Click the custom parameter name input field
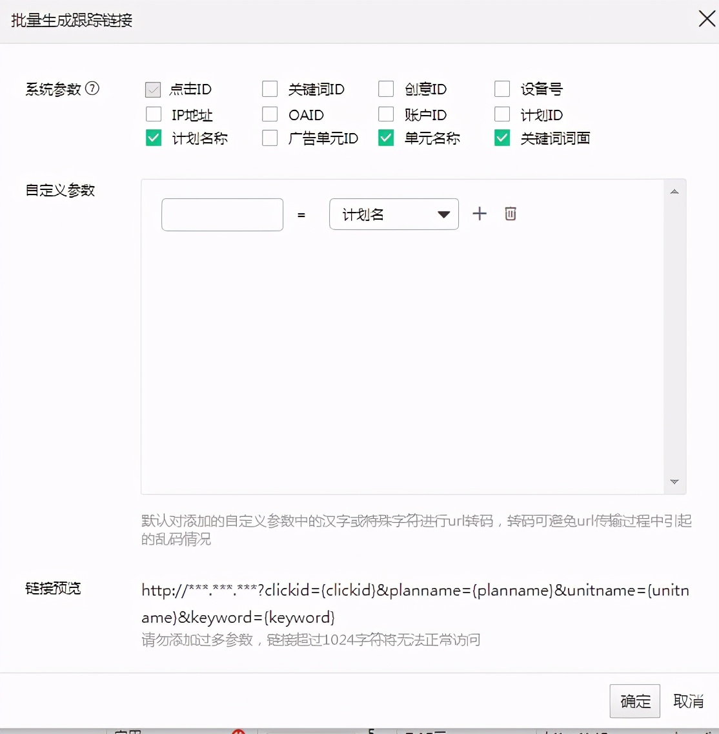This screenshot has height=734, width=719. (x=222, y=214)
